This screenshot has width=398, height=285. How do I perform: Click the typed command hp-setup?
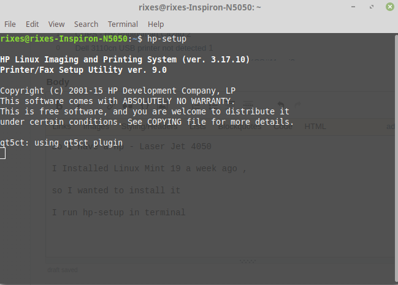(x=167, y=39)
